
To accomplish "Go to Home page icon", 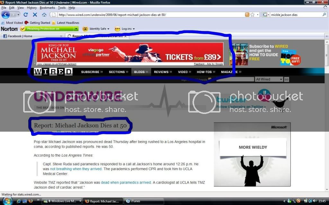I will pos(44,15).
